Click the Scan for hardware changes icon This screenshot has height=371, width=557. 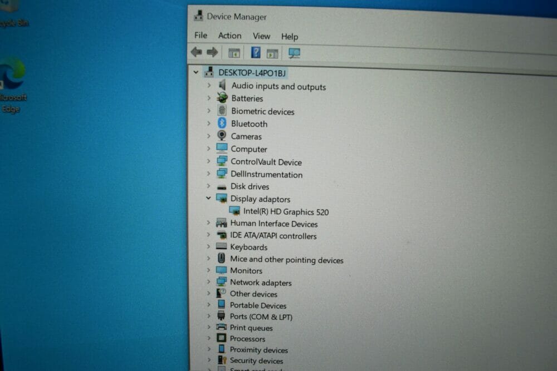pyautogui.click(x=294, y=53)
